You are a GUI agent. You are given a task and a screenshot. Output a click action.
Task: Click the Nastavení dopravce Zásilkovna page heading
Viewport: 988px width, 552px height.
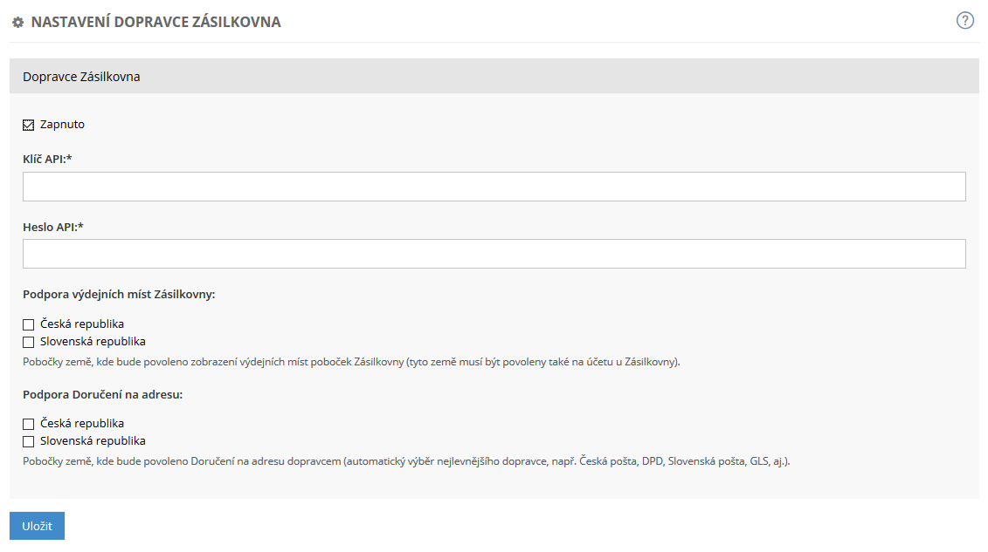tap(155, 22)
